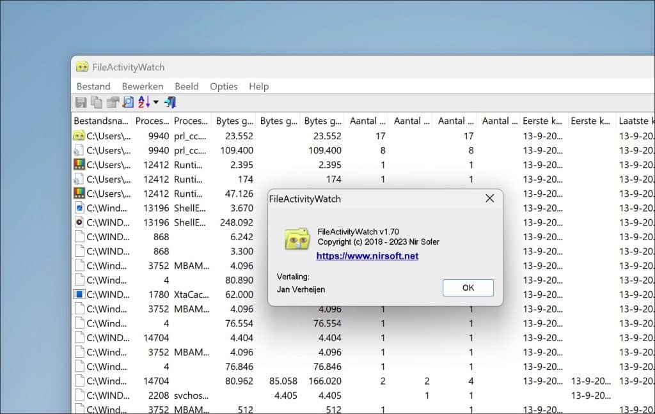Click the count 17 under first Aantal column
655x414 pixels.
coord(380,136)
